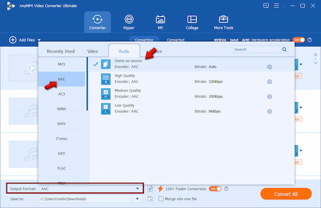Switch to the MV module
This screenshot has width=321, height=208.
click(160, 22)
